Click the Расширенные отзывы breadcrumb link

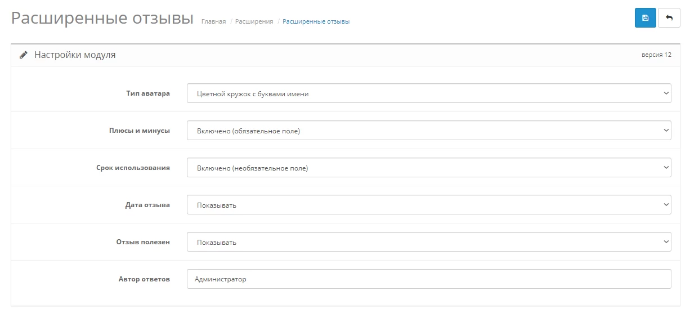[316, 21]
